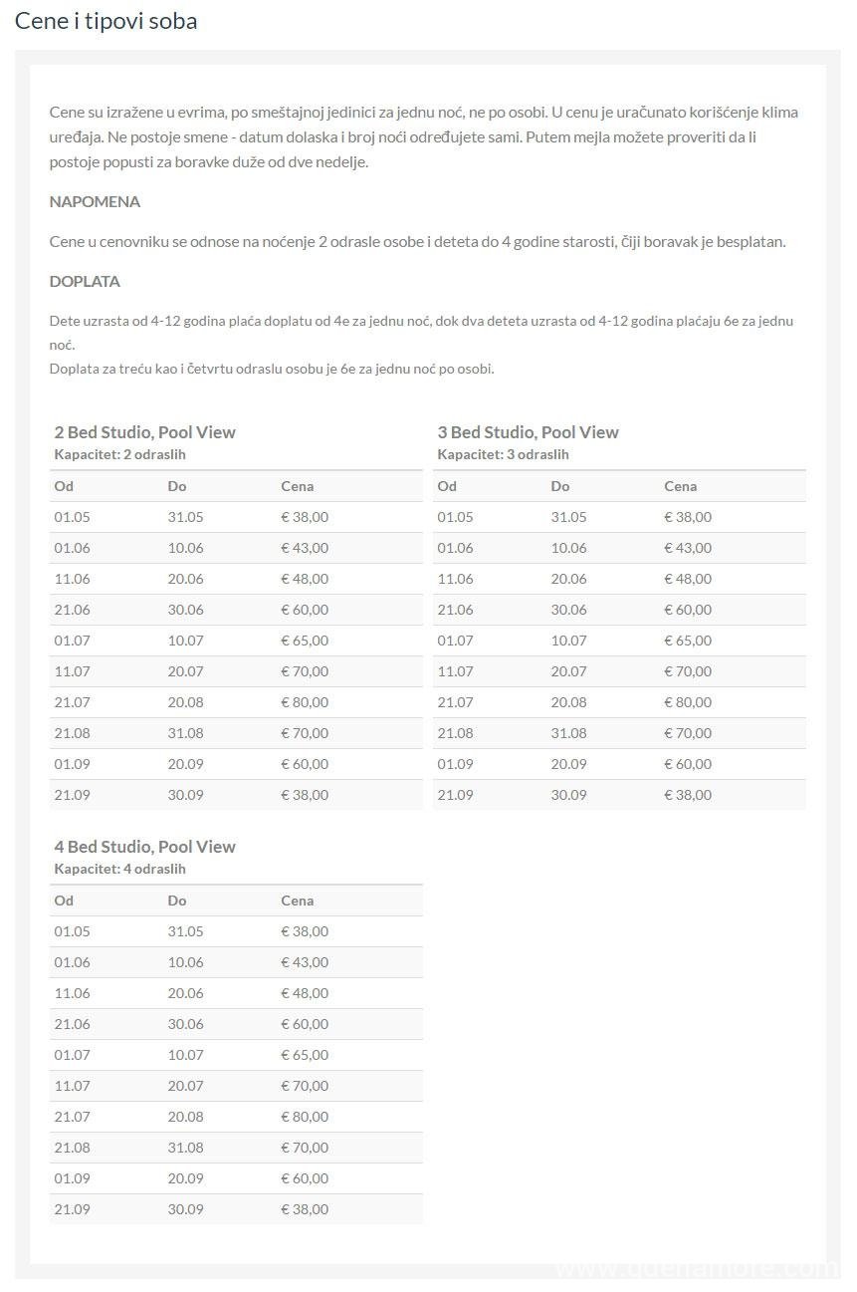This screenshot has height=1292, width=857.
Task: Select the "4 Bed Studio, Pool View" title
Action: (144, 847)
